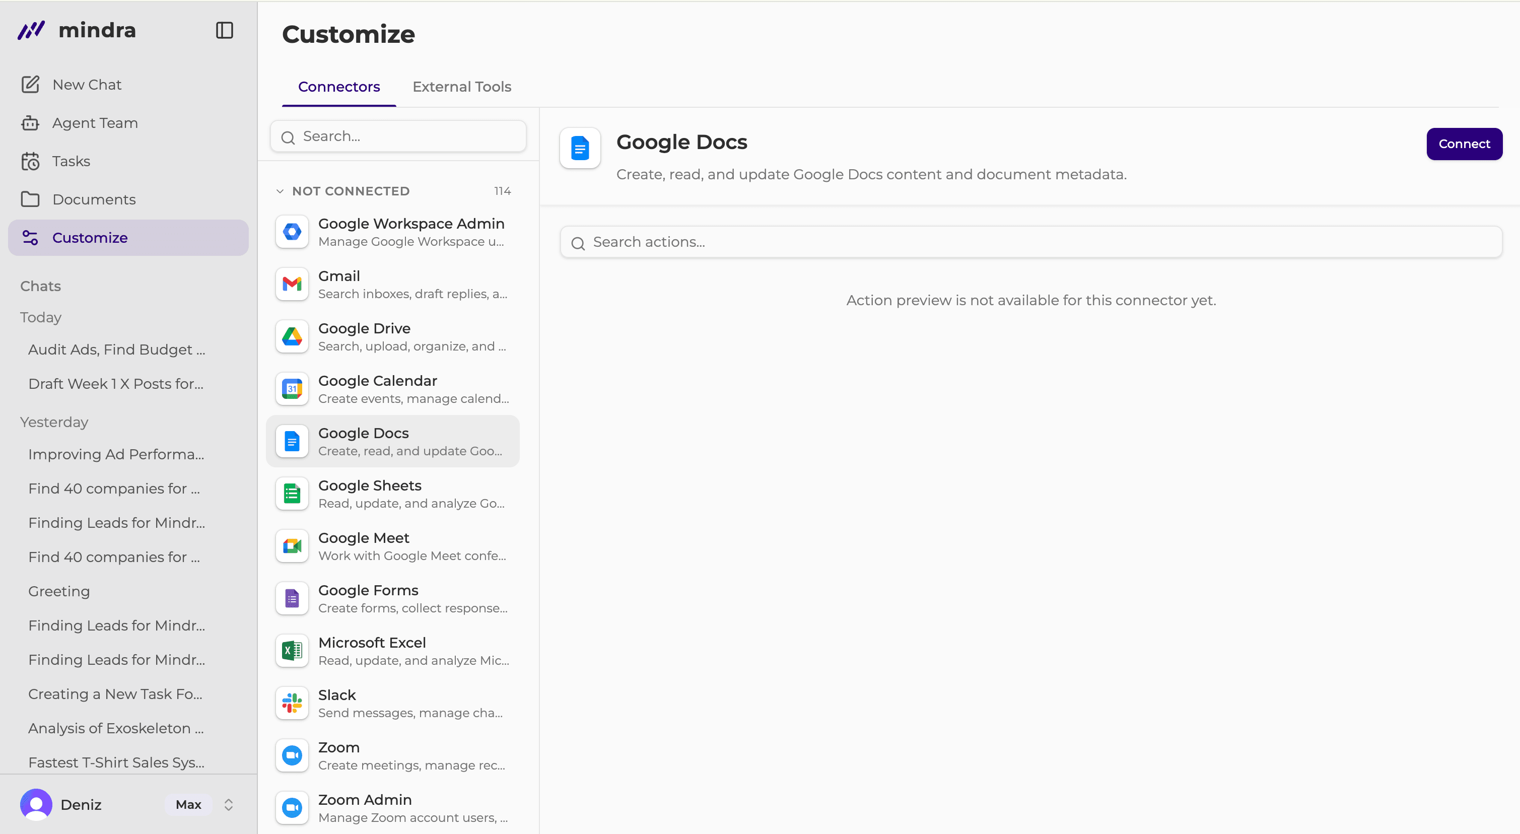Open chat 'Analysis of Exoskeleton ...'
This screenshot has height=834, width=1520.
point(116,728)
